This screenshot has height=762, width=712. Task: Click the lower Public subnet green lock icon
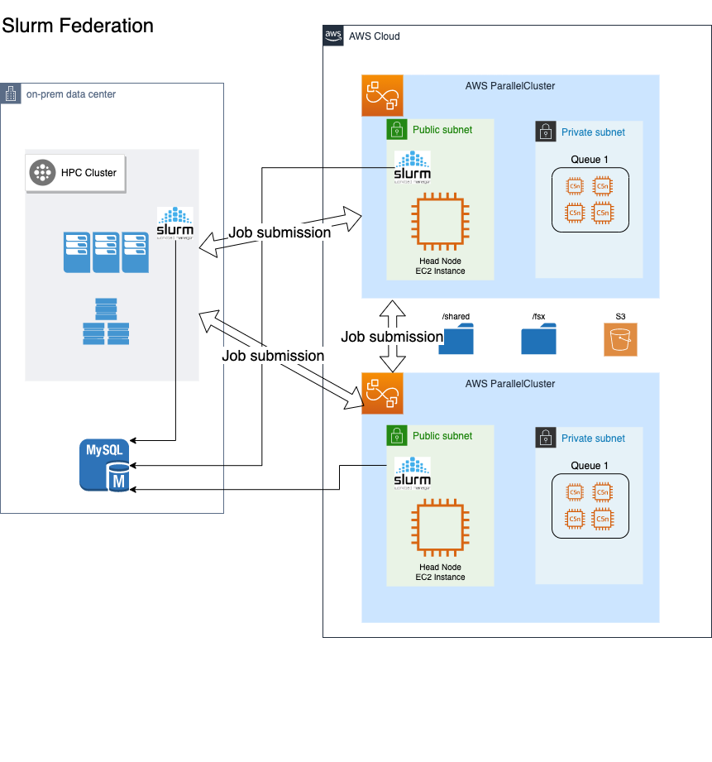[x=397, y=436]
